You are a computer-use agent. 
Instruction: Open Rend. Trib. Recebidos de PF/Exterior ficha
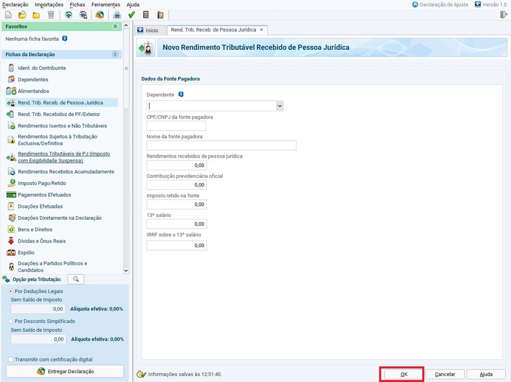pyautogui.click(x=59, y=114)
